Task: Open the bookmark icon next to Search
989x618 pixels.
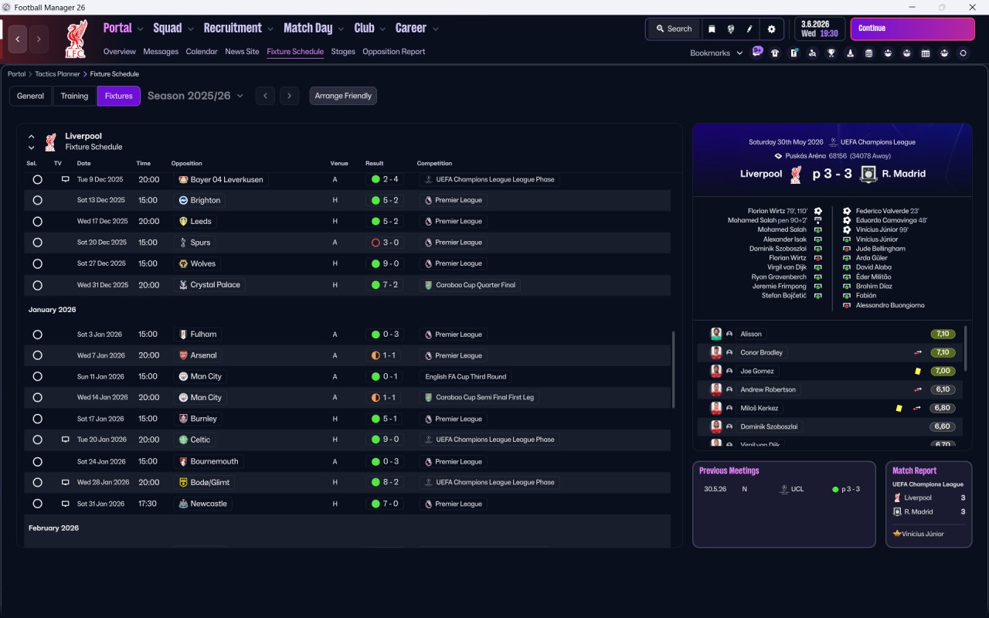Action: click(712, 29)
